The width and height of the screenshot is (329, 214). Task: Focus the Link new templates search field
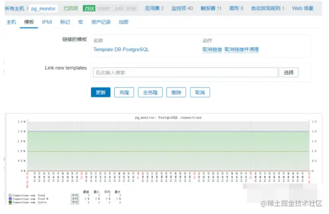(185, 72)
